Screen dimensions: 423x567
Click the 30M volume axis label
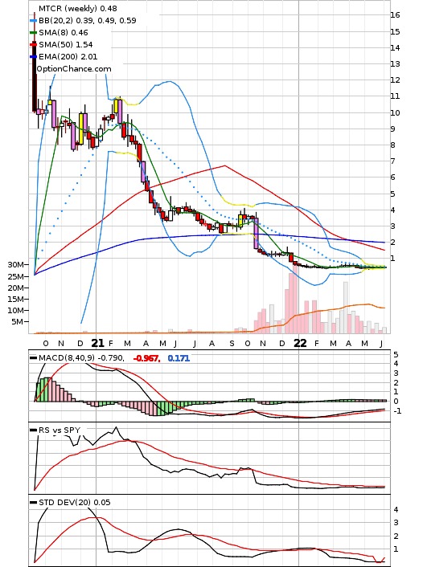(x=15, y=265)
